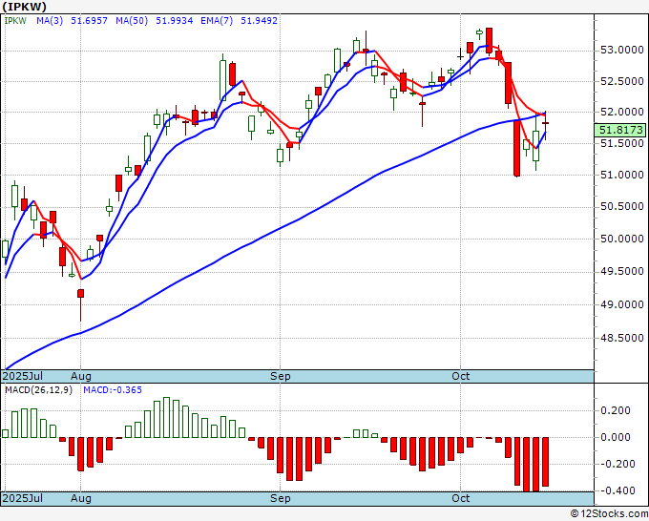This screenshot has width=649, height=521.
Task: Click the MACD(26,12,9) indicator label
Action: coord(38,390)
